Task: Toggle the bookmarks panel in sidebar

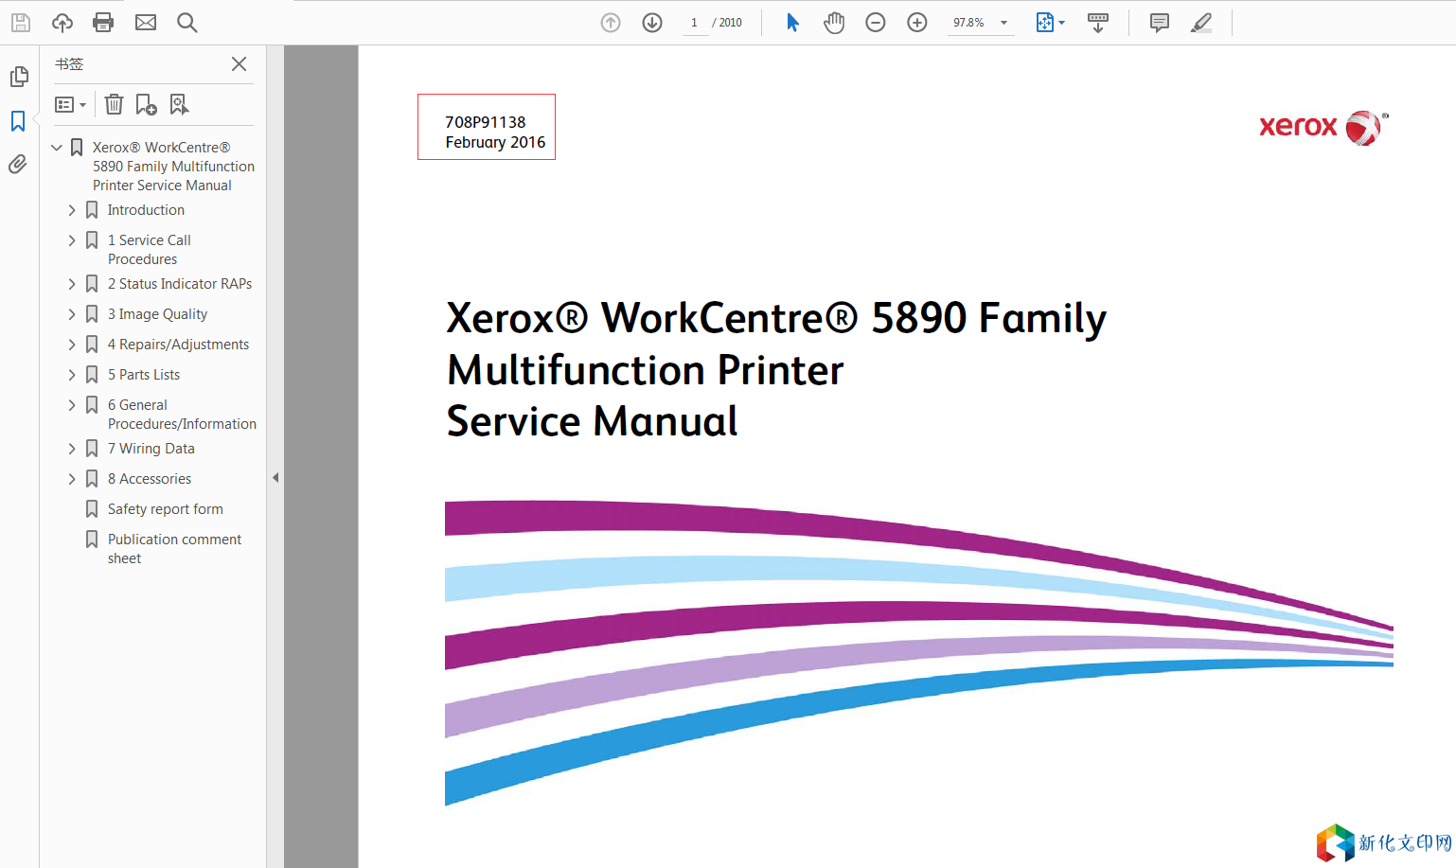Action: tap(18, 121)
